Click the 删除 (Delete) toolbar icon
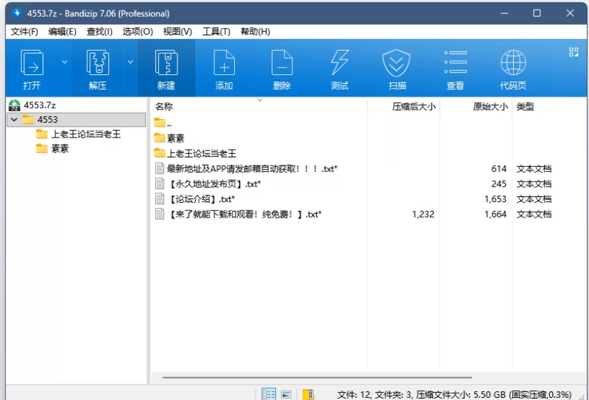Viewport: 589px width, 400px height. [x=281, y=64]
